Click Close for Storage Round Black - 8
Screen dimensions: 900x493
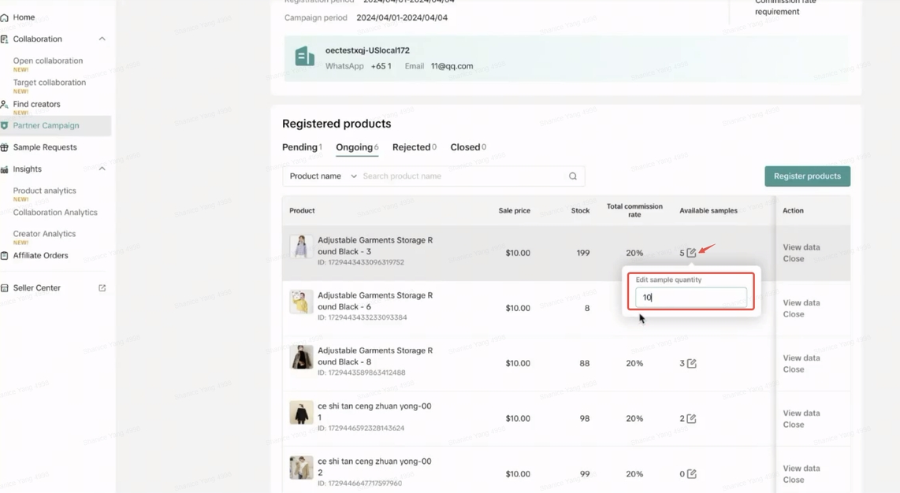[x=793, y=369]
